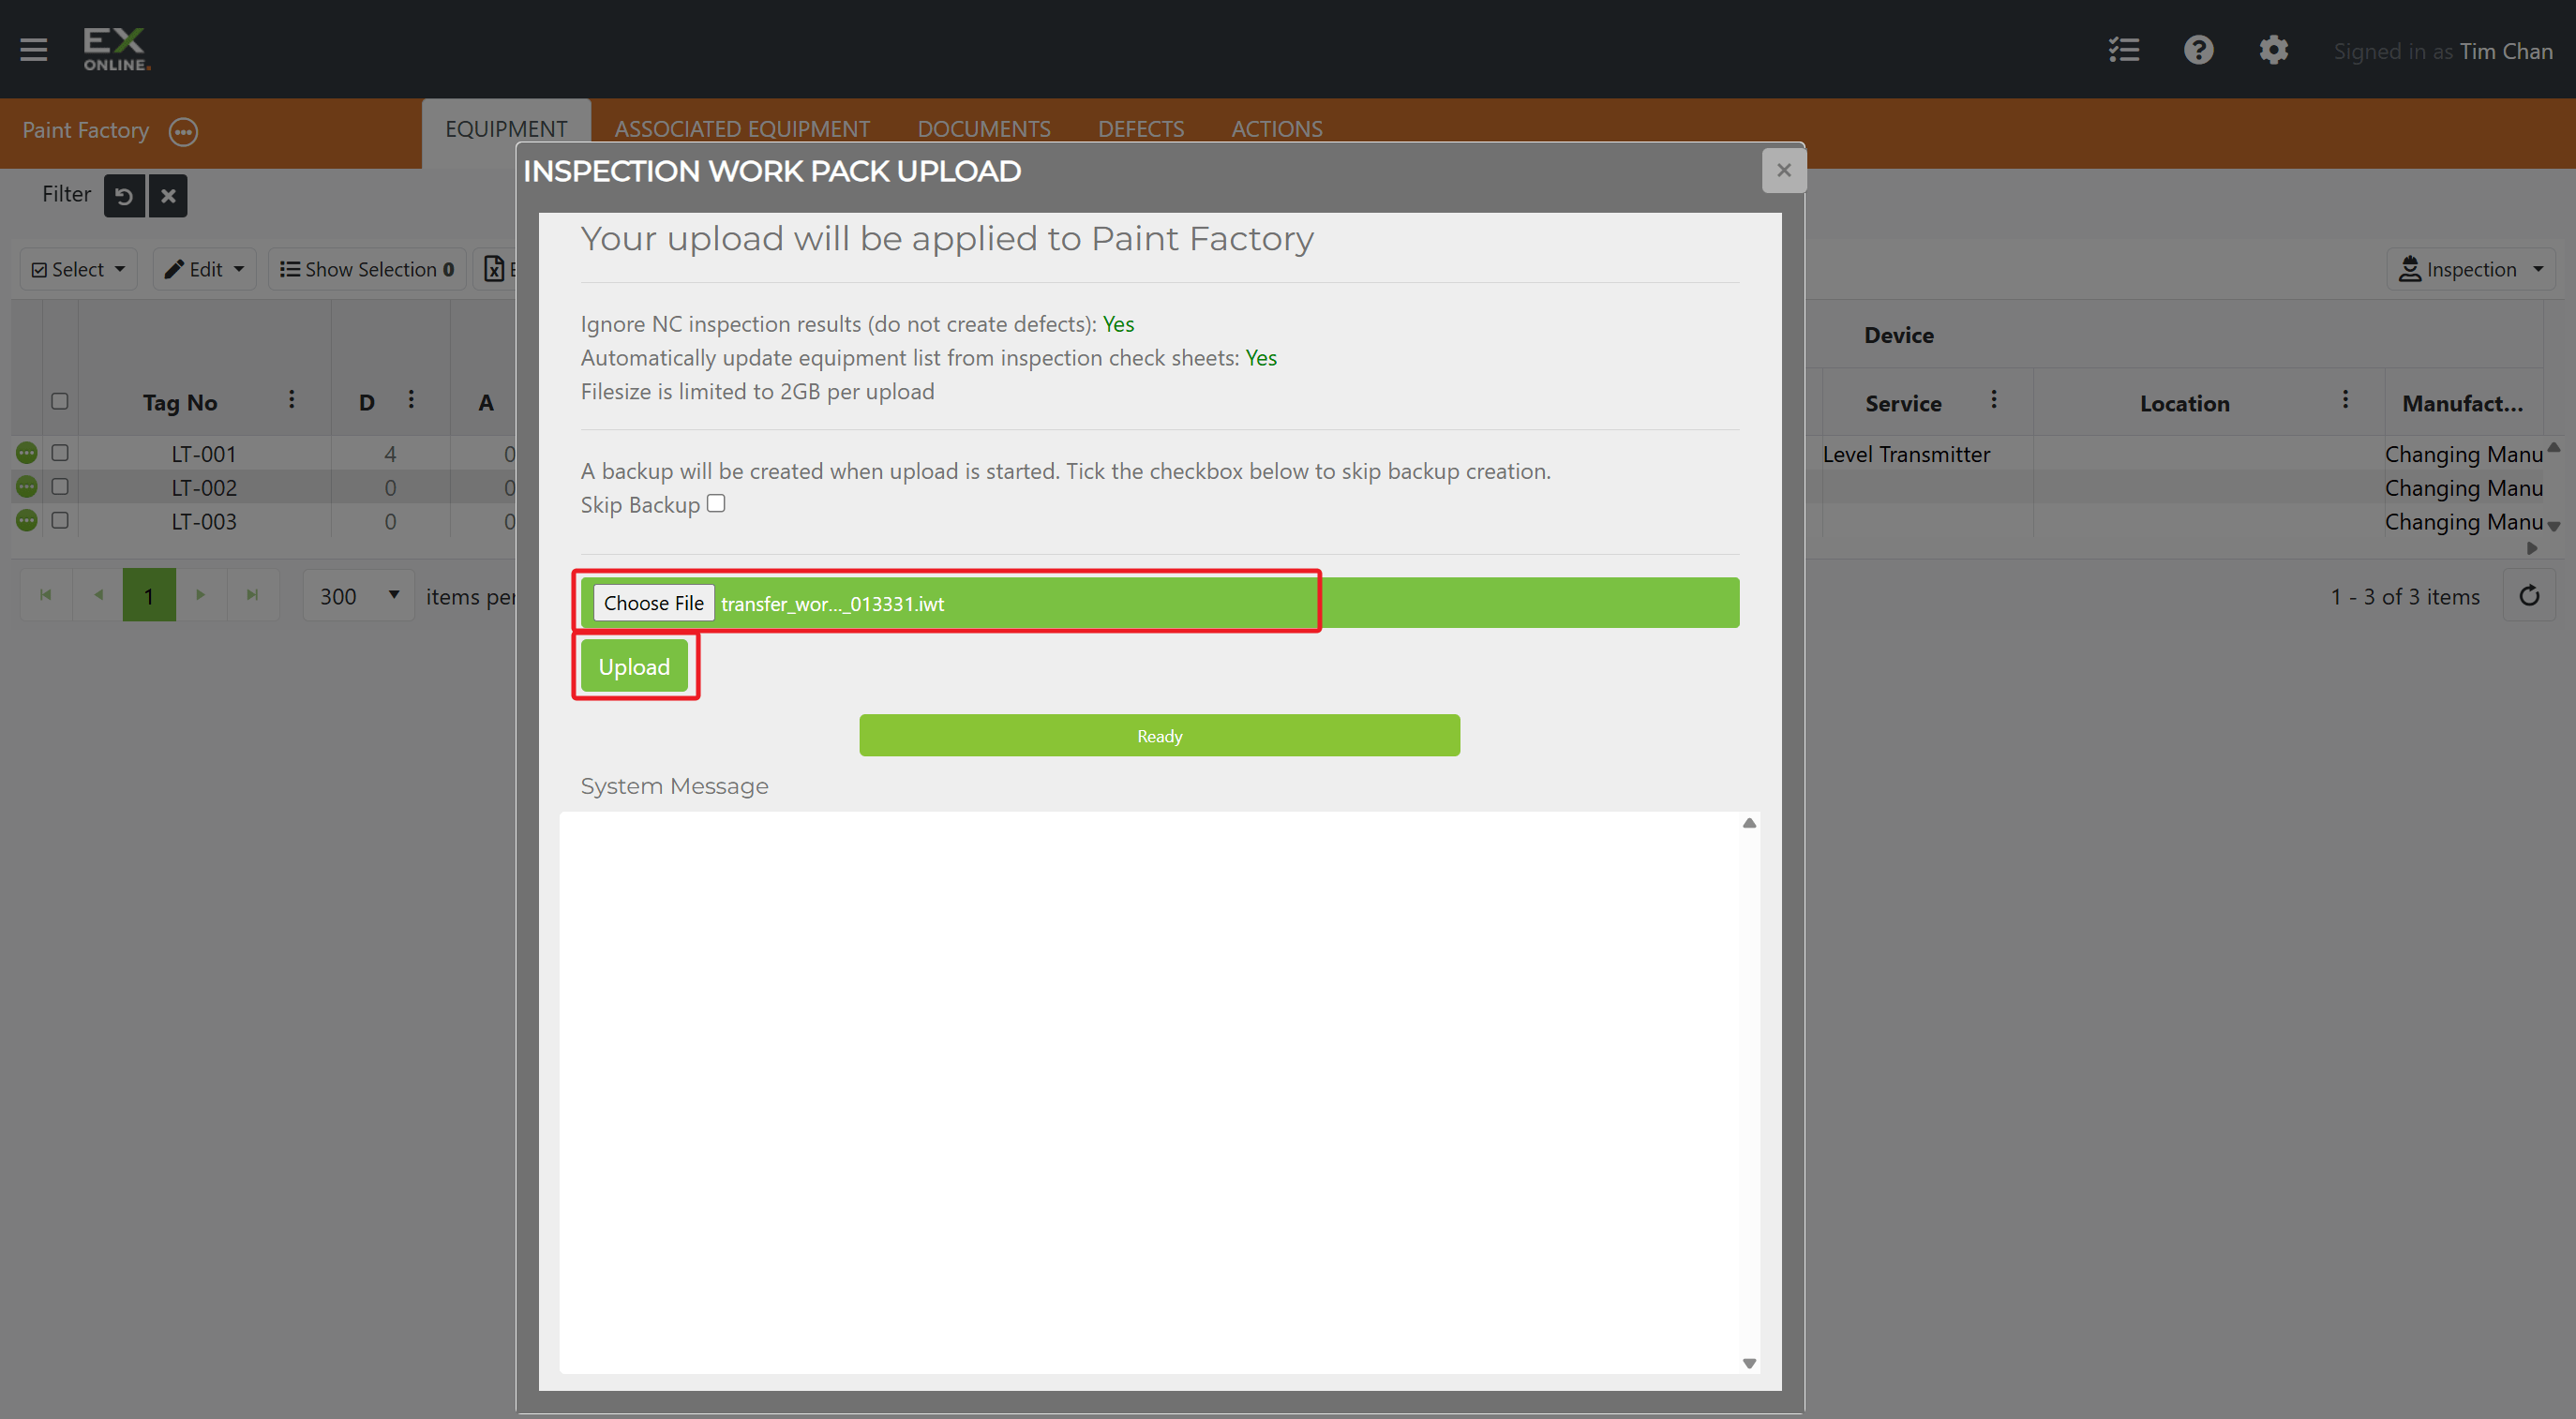
Task: Open the help question mark icon
Action: (2198, 50)
